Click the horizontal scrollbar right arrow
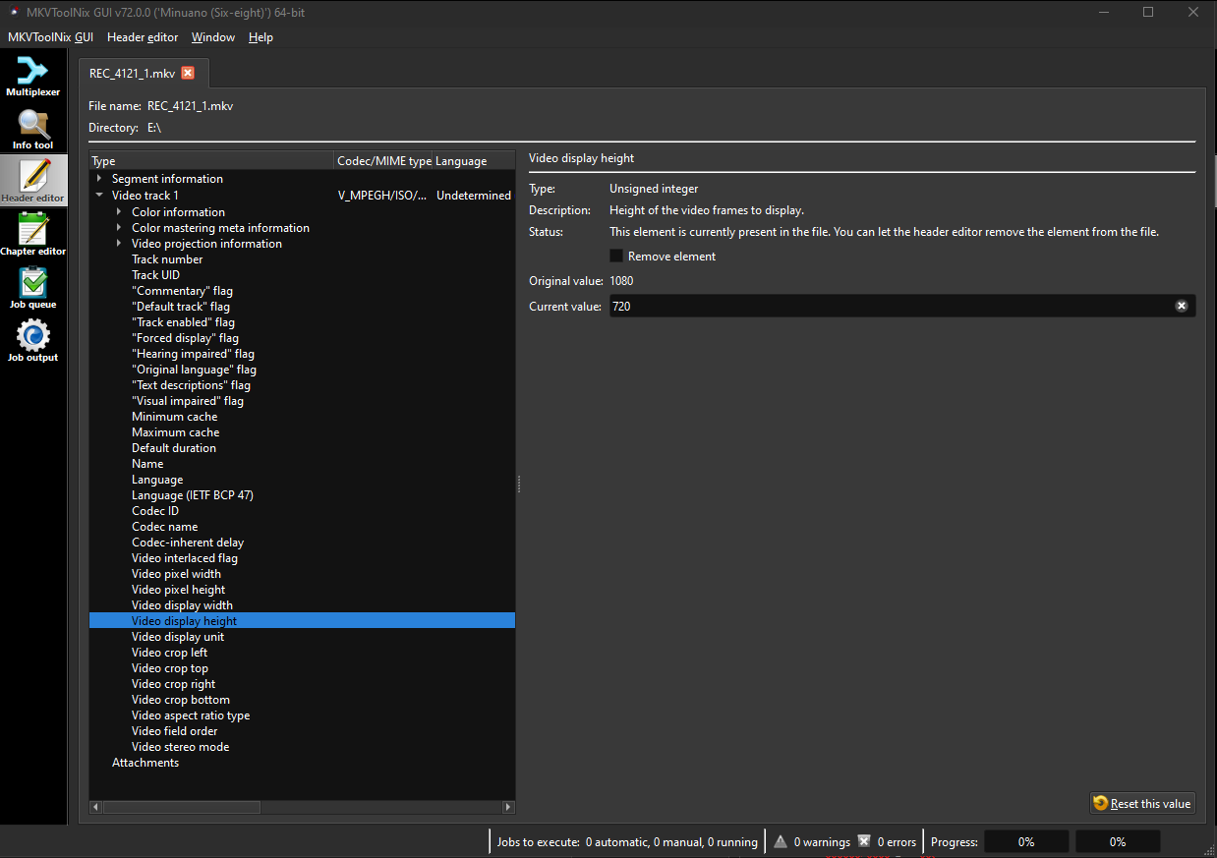The width and height of the screenshot is (1217, 858). click(x=508, y=807)
